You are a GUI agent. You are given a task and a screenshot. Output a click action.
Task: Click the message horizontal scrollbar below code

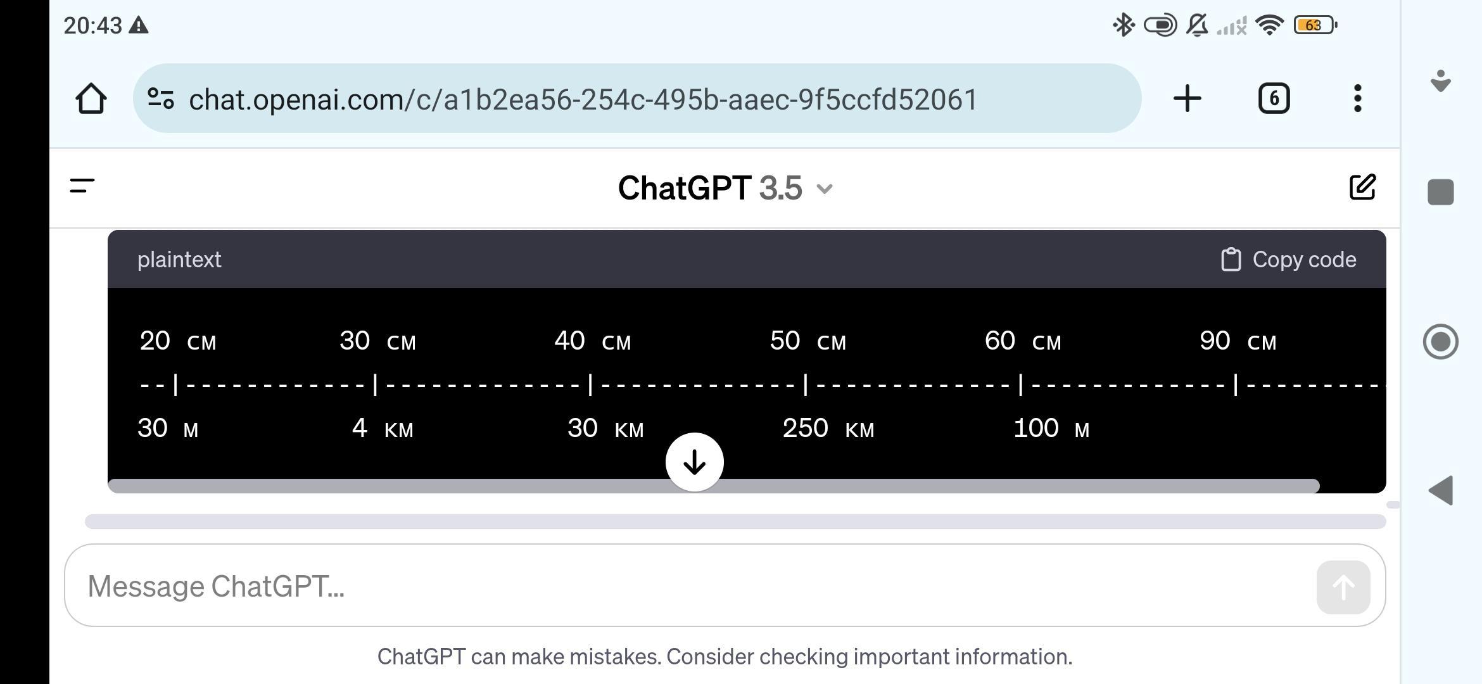(x=735, y=521)
